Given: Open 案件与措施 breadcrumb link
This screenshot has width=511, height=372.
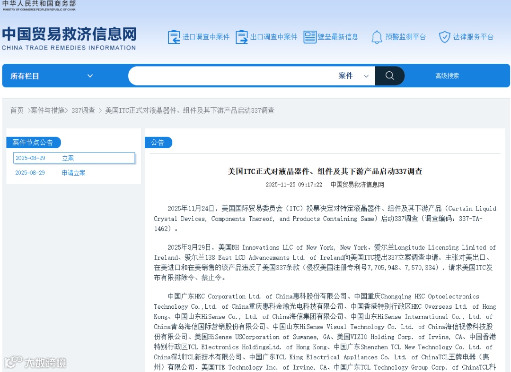Looking at the screenshot, I should click(x=47, y=110).
